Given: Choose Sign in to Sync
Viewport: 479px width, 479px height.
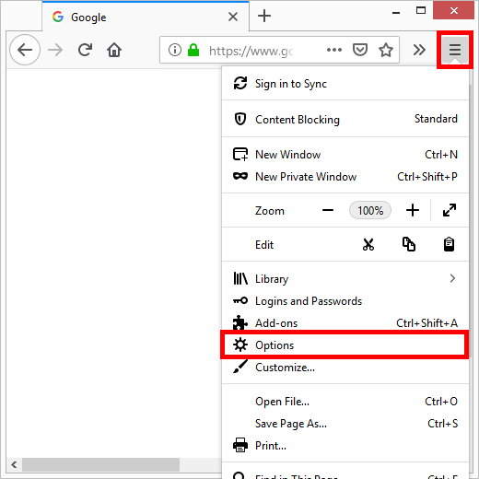Looking at the screenshot, I should click(x=345, y=84).
